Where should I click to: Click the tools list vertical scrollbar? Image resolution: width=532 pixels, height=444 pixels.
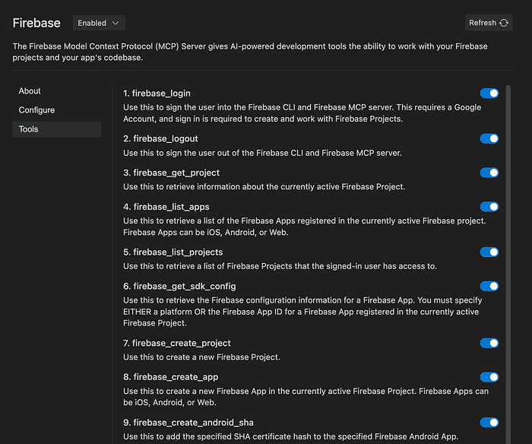point(508,265)
